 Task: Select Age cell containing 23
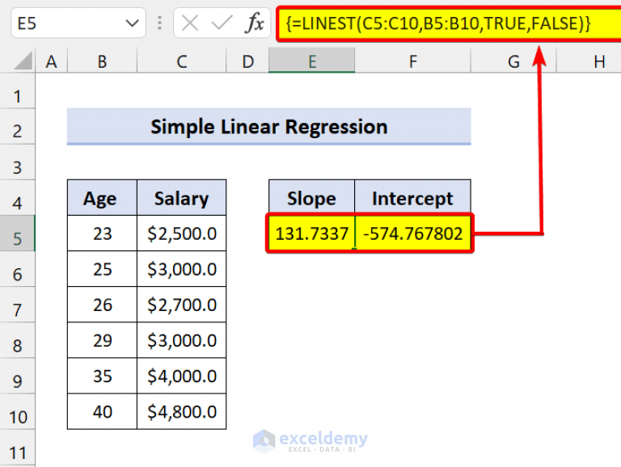click(x=102, y=234)
